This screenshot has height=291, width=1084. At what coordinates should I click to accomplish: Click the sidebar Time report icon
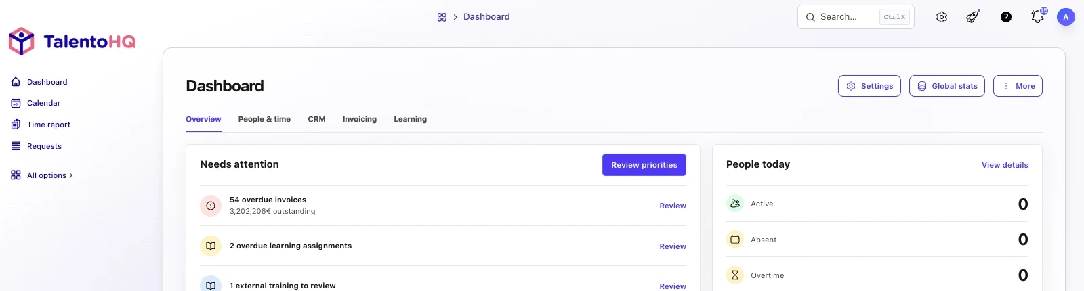coord(16,125)
